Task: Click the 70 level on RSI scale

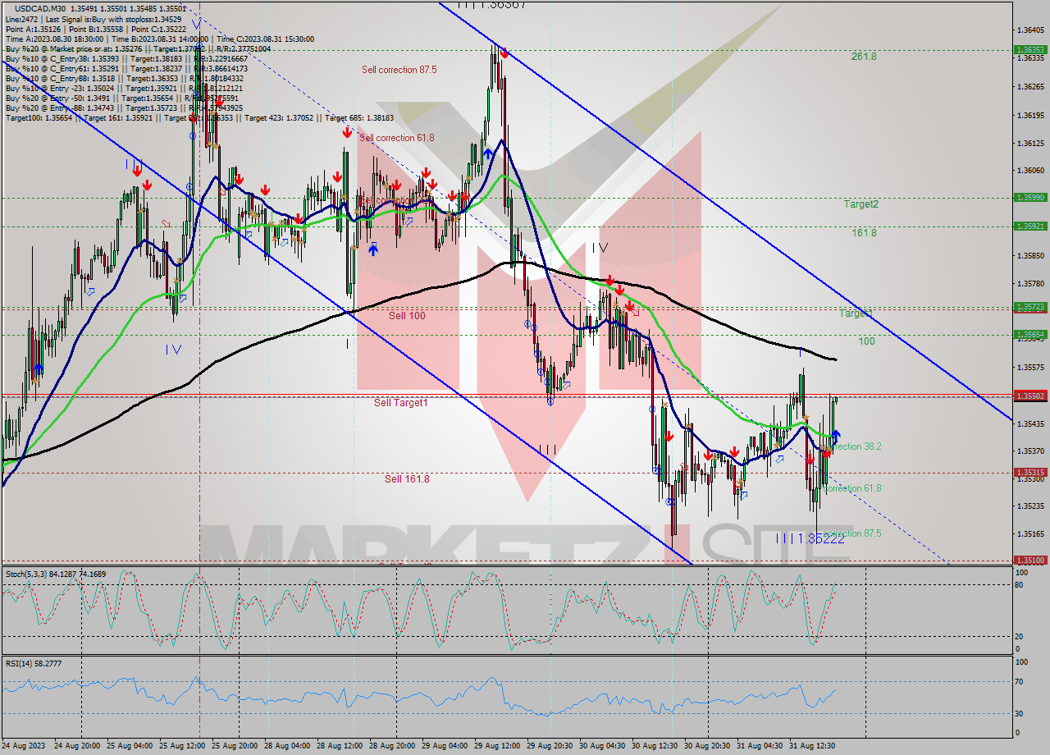Action: 1019,681
